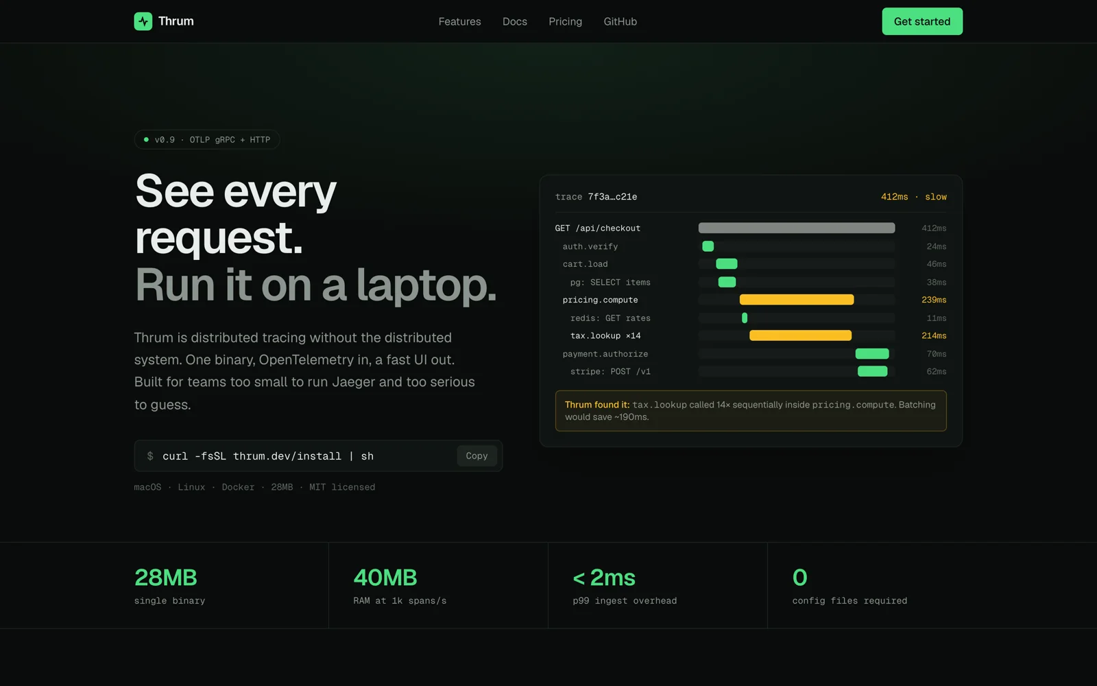Viewport: 1097px width, 686px height.
Task: Click the 239ms duration value
Action: pos(934,300)
